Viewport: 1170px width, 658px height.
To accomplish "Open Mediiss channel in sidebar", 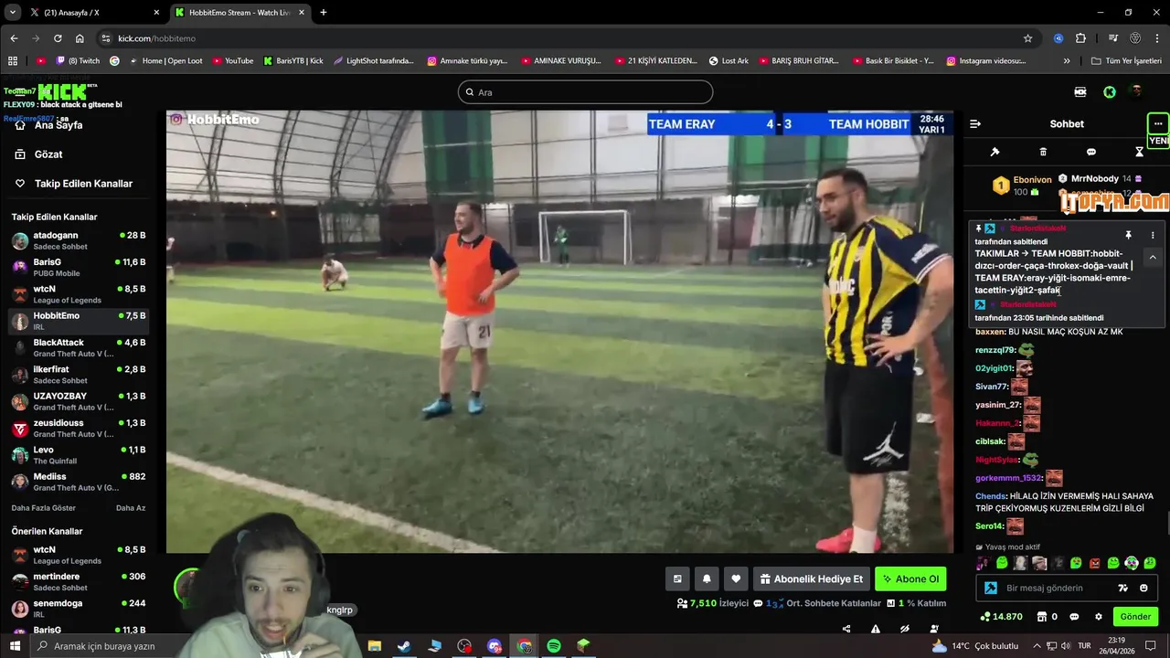I will pos(78,483).
